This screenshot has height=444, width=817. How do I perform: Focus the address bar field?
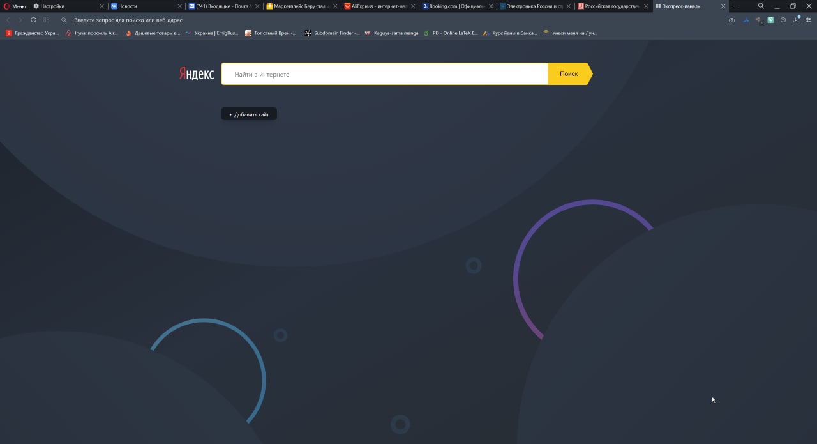[x=396, y=20]
